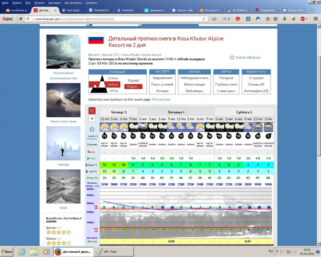Open the Журнал menu
Viewport: 321px width, 257px height.
pyautogui.click(x=39, y=3)
